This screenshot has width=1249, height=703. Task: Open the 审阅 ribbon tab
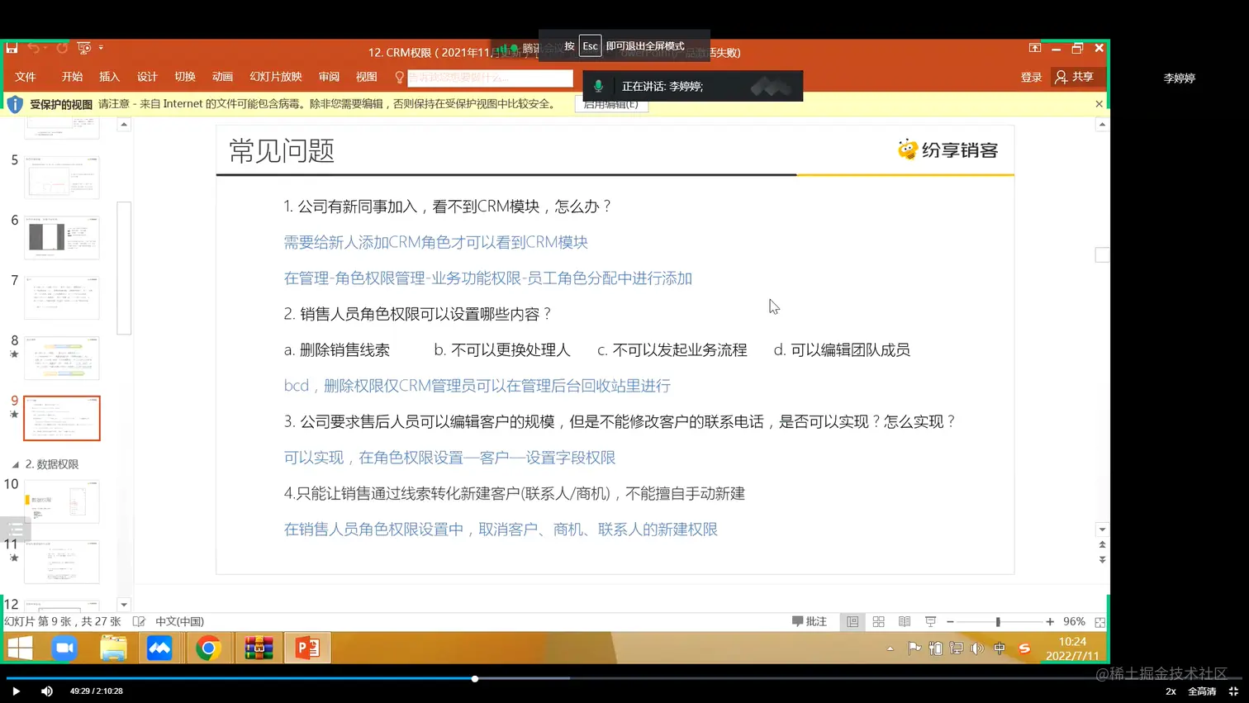(x=329, y=77)
